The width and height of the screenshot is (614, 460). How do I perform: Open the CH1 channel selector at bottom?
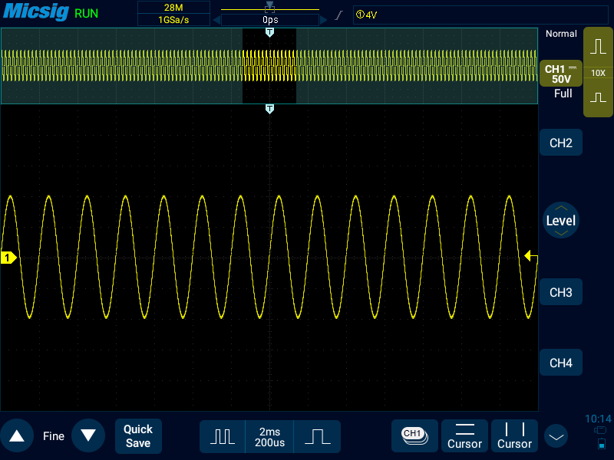414,435
